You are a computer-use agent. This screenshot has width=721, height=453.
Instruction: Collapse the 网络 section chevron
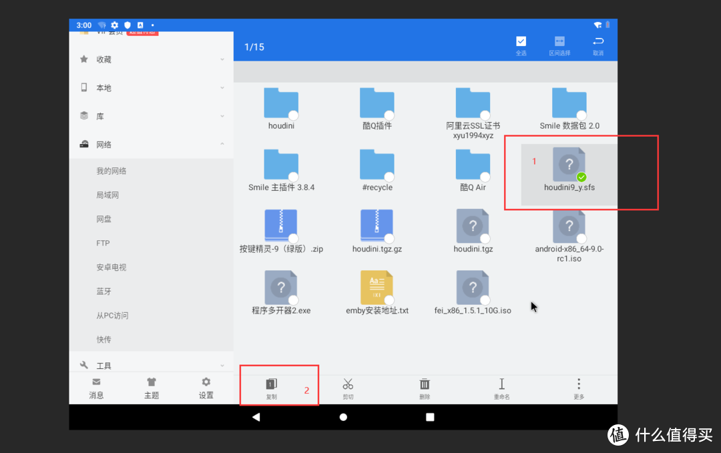click(222, 144)
